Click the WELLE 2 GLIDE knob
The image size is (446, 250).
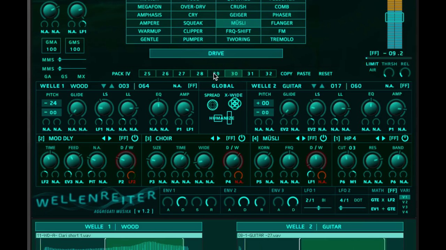289,109
